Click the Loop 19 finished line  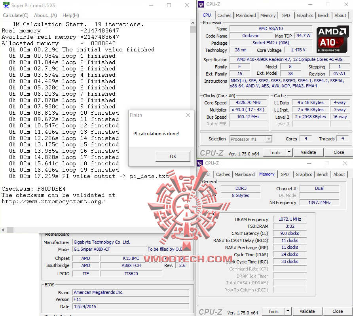64,170
